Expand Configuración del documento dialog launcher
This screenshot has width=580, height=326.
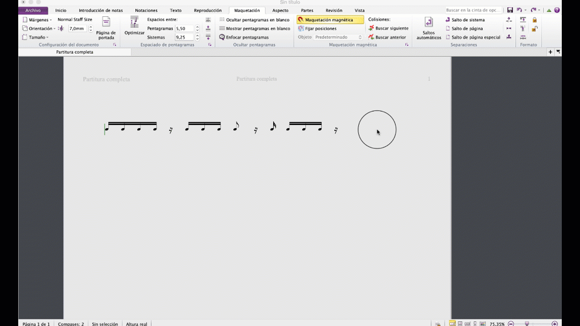point(115,45)
